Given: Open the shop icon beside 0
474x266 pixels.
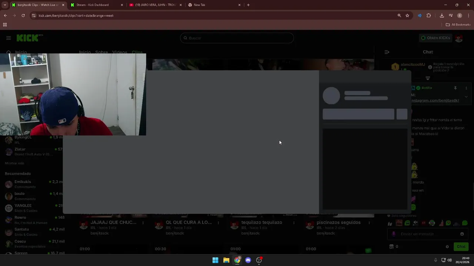Looking at the screenshot, I should (x=391, y=246).
